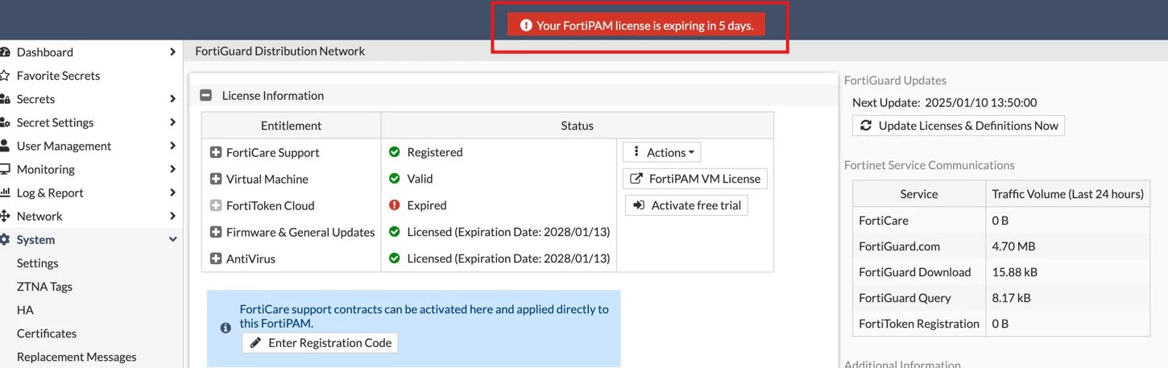Click the Secrets sidebar icon

(4, 99)
